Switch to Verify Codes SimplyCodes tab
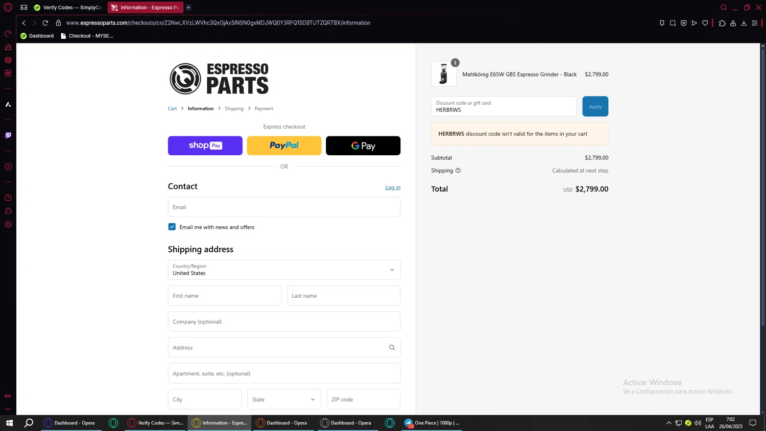 coord(68,8)
